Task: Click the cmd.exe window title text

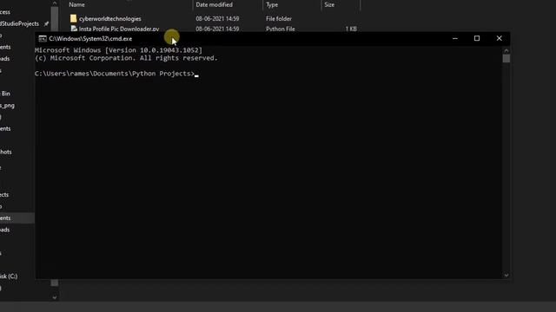Action: tap(90, 38)
